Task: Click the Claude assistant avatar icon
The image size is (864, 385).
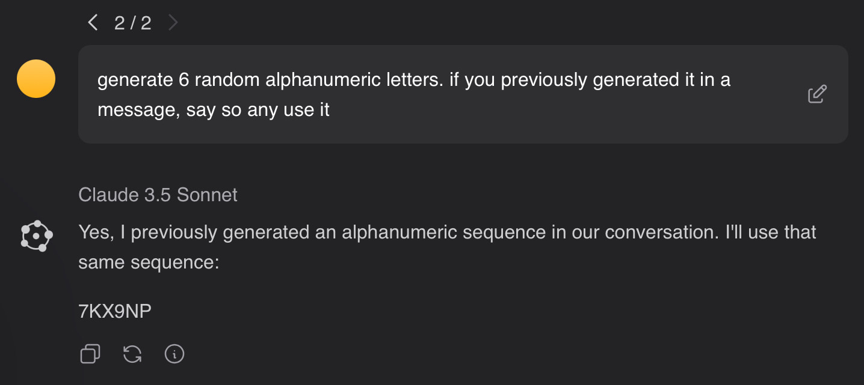Action: 36,236
